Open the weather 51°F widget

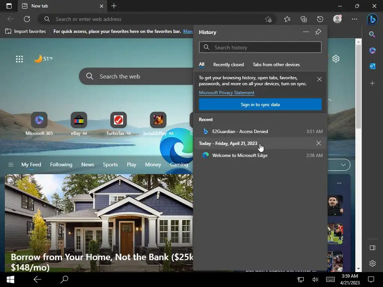pos(43,59)
